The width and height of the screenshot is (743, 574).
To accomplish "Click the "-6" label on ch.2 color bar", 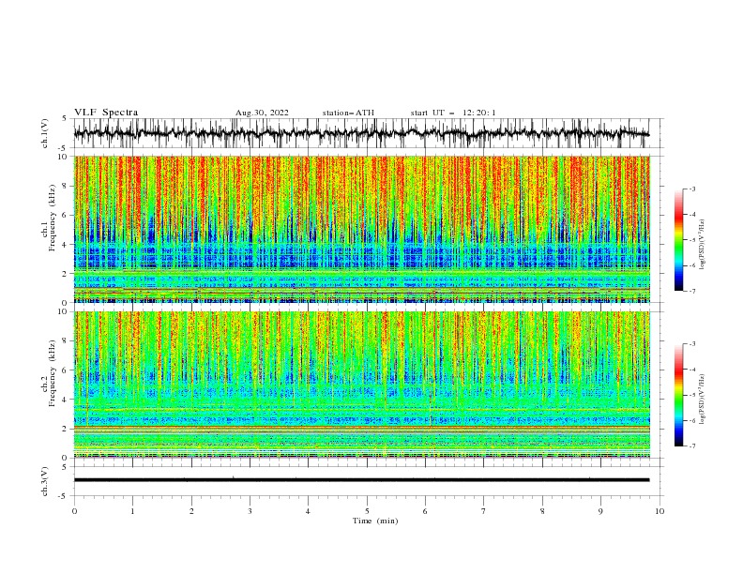I will [691, 420].
